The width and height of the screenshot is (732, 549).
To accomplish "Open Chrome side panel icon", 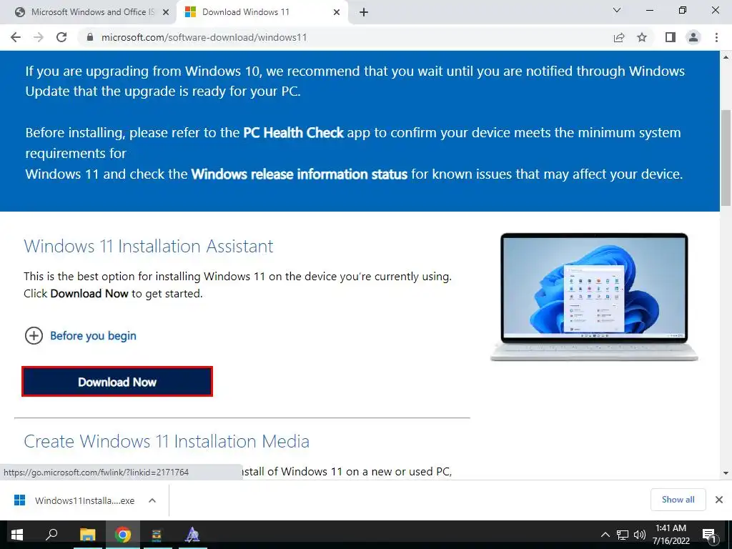I will [671, 37].
